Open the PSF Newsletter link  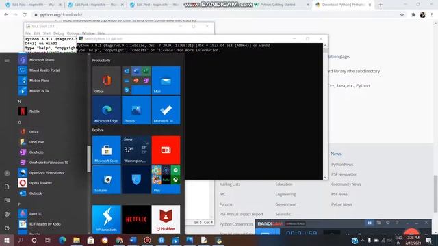344,174
